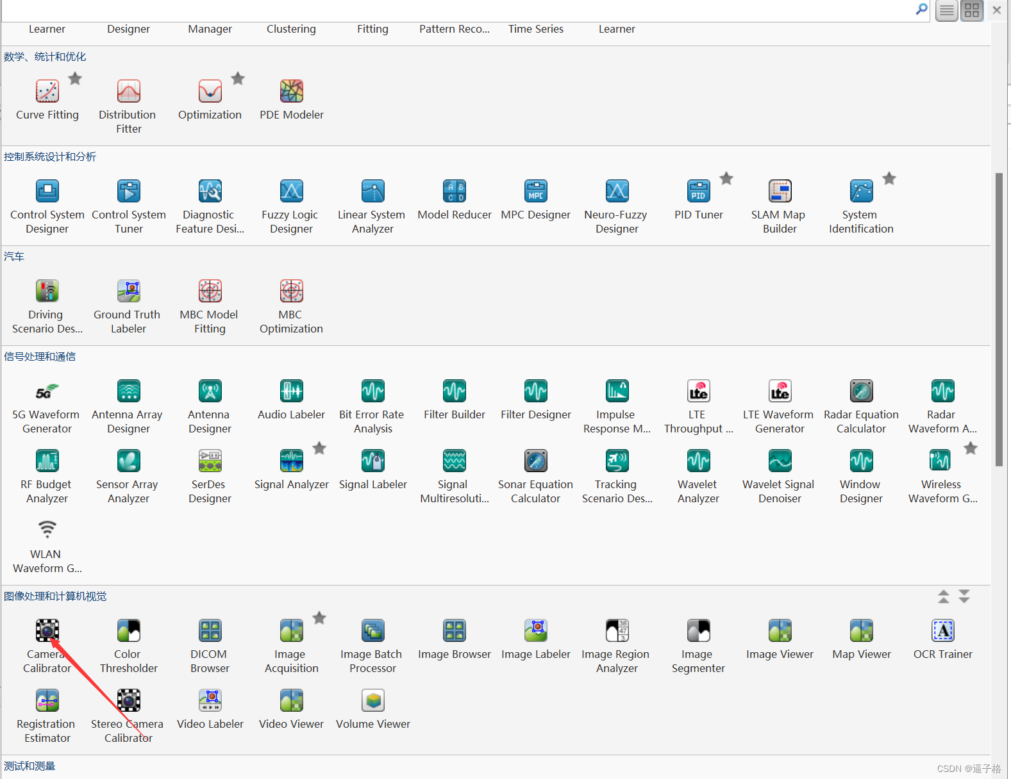Click the 图像处理和计算机视觉 category header

click(55, 596)
